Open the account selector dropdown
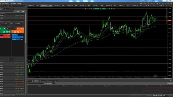This screenshot has width=173, height=97. [12, 6]
